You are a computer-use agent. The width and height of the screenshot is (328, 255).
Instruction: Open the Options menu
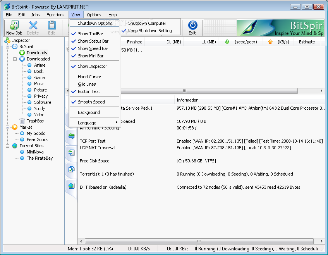pos(94,15)
